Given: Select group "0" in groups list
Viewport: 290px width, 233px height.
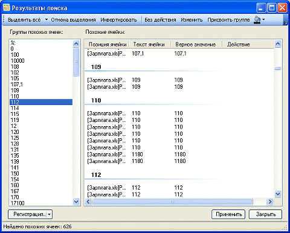Looking at the screenshot, I should click(41, 49).
